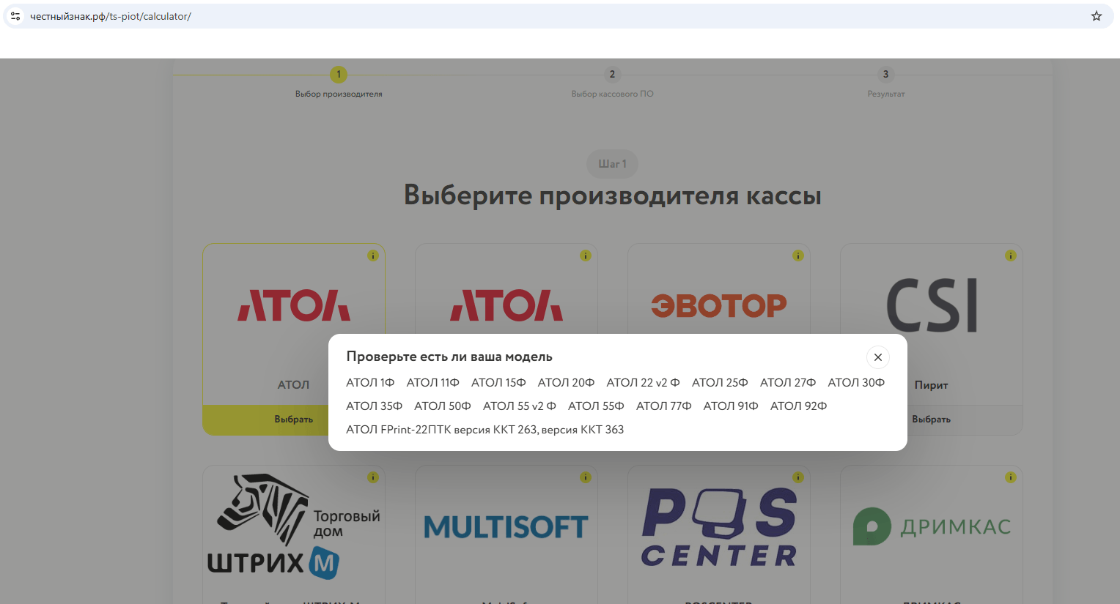Open info icon on ШТРИХ-М card
The image size is (1120, 604).
point(373,477)
